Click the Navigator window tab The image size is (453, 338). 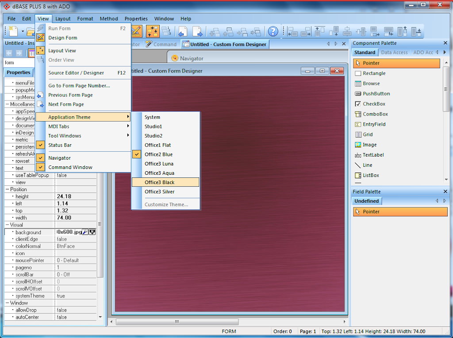188,58
